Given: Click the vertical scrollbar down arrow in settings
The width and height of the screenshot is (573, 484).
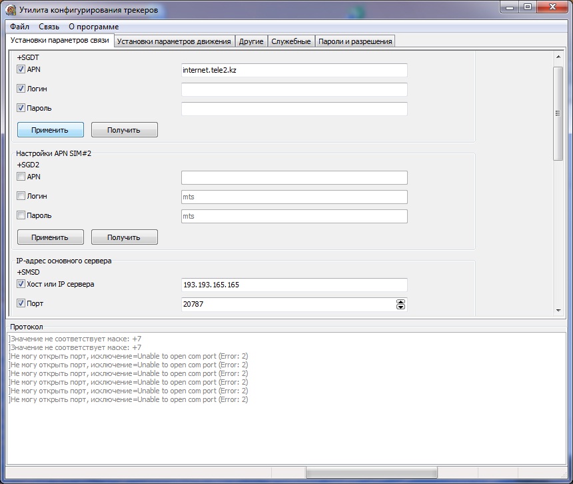Looking at the screenshot, I should tap(558, 310).
